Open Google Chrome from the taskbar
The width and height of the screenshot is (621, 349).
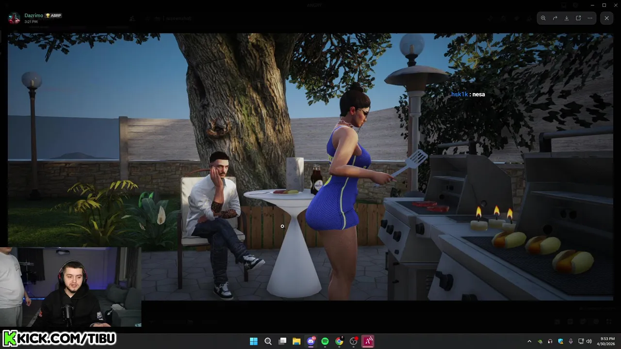pos(339,341)
